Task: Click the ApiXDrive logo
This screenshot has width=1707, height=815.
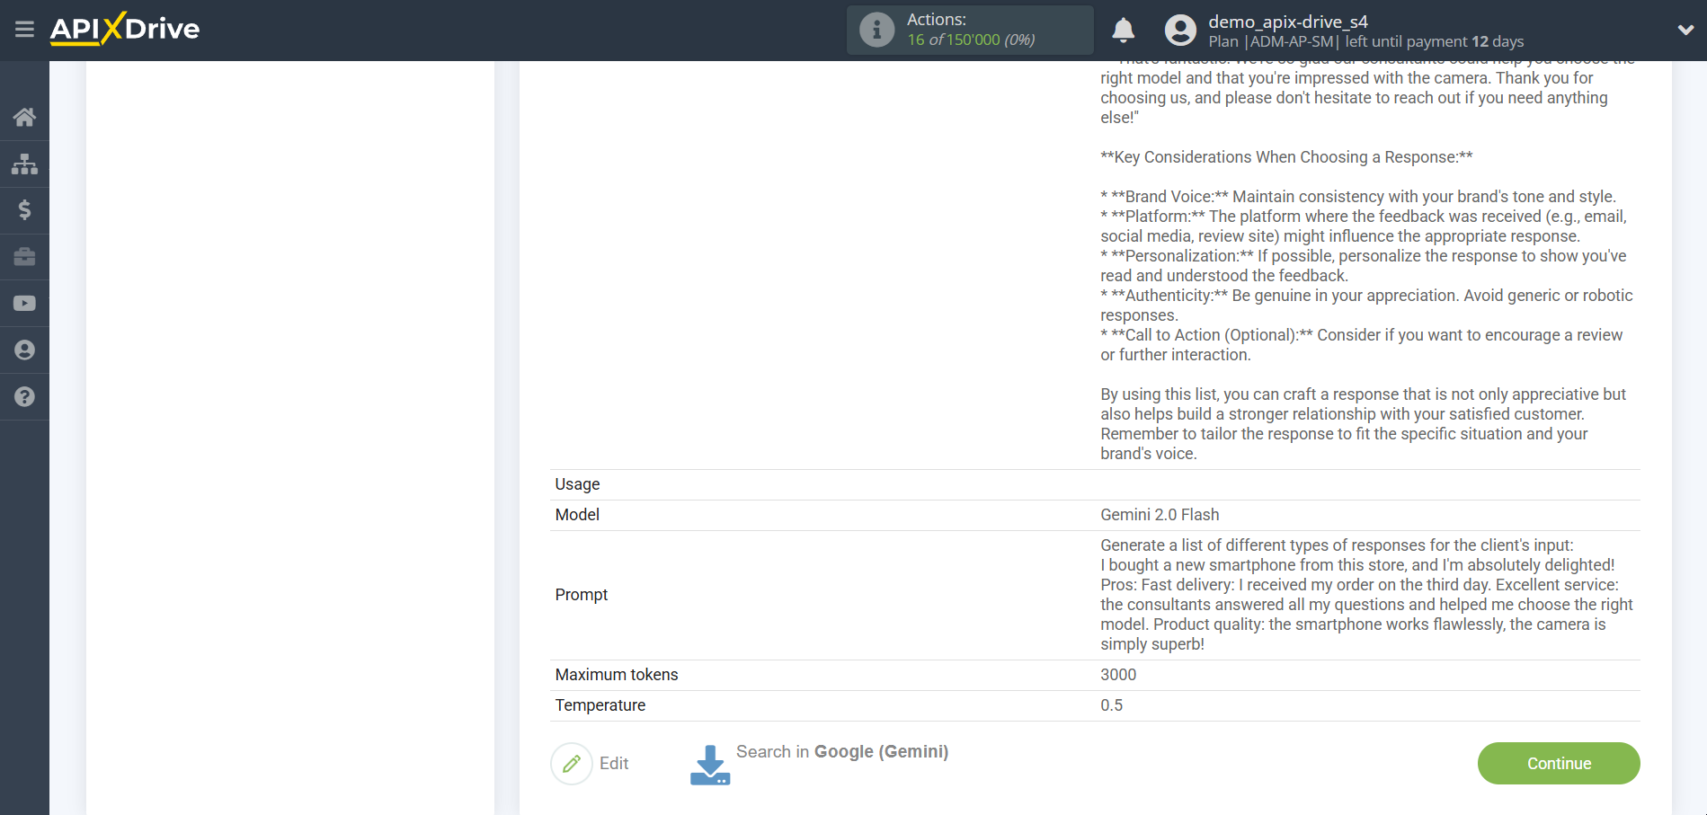Action: (x=125, y=29)
